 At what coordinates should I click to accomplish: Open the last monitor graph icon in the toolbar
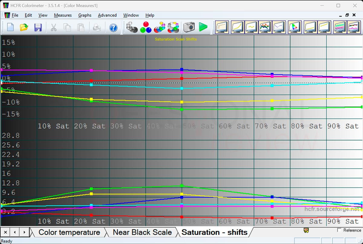[354, 27]
